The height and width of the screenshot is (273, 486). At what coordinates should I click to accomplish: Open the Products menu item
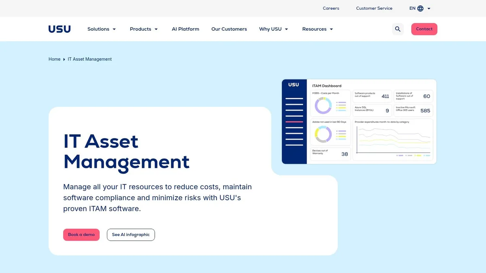(141, 29)
